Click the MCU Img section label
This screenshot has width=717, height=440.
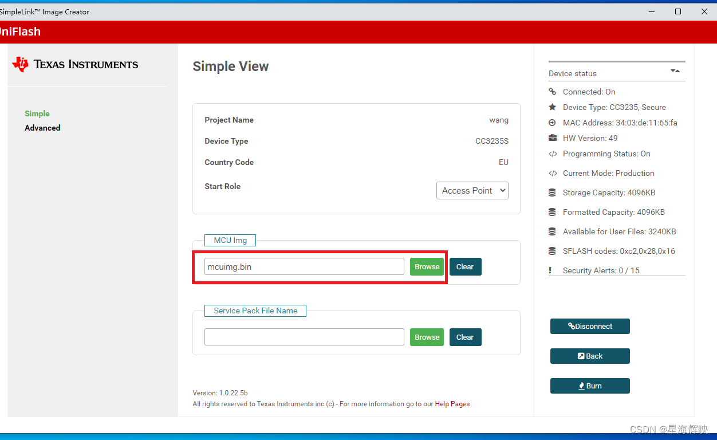point(230,240)
